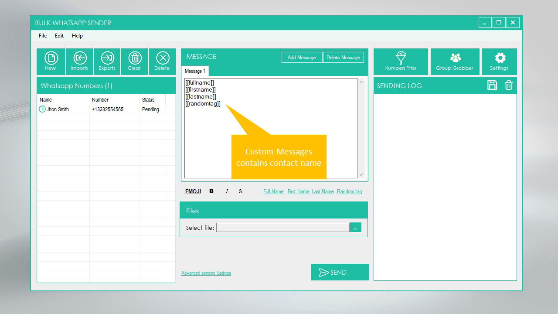Open the EMOJI picker
Viewport: 558px width, 314px height.
click(193, 191)
